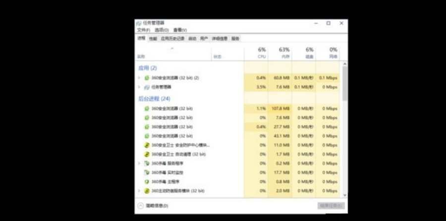Screen dimensions: 446x221
Task: Sort by the 0% 网络 column header
Action: tap(328, 53)
